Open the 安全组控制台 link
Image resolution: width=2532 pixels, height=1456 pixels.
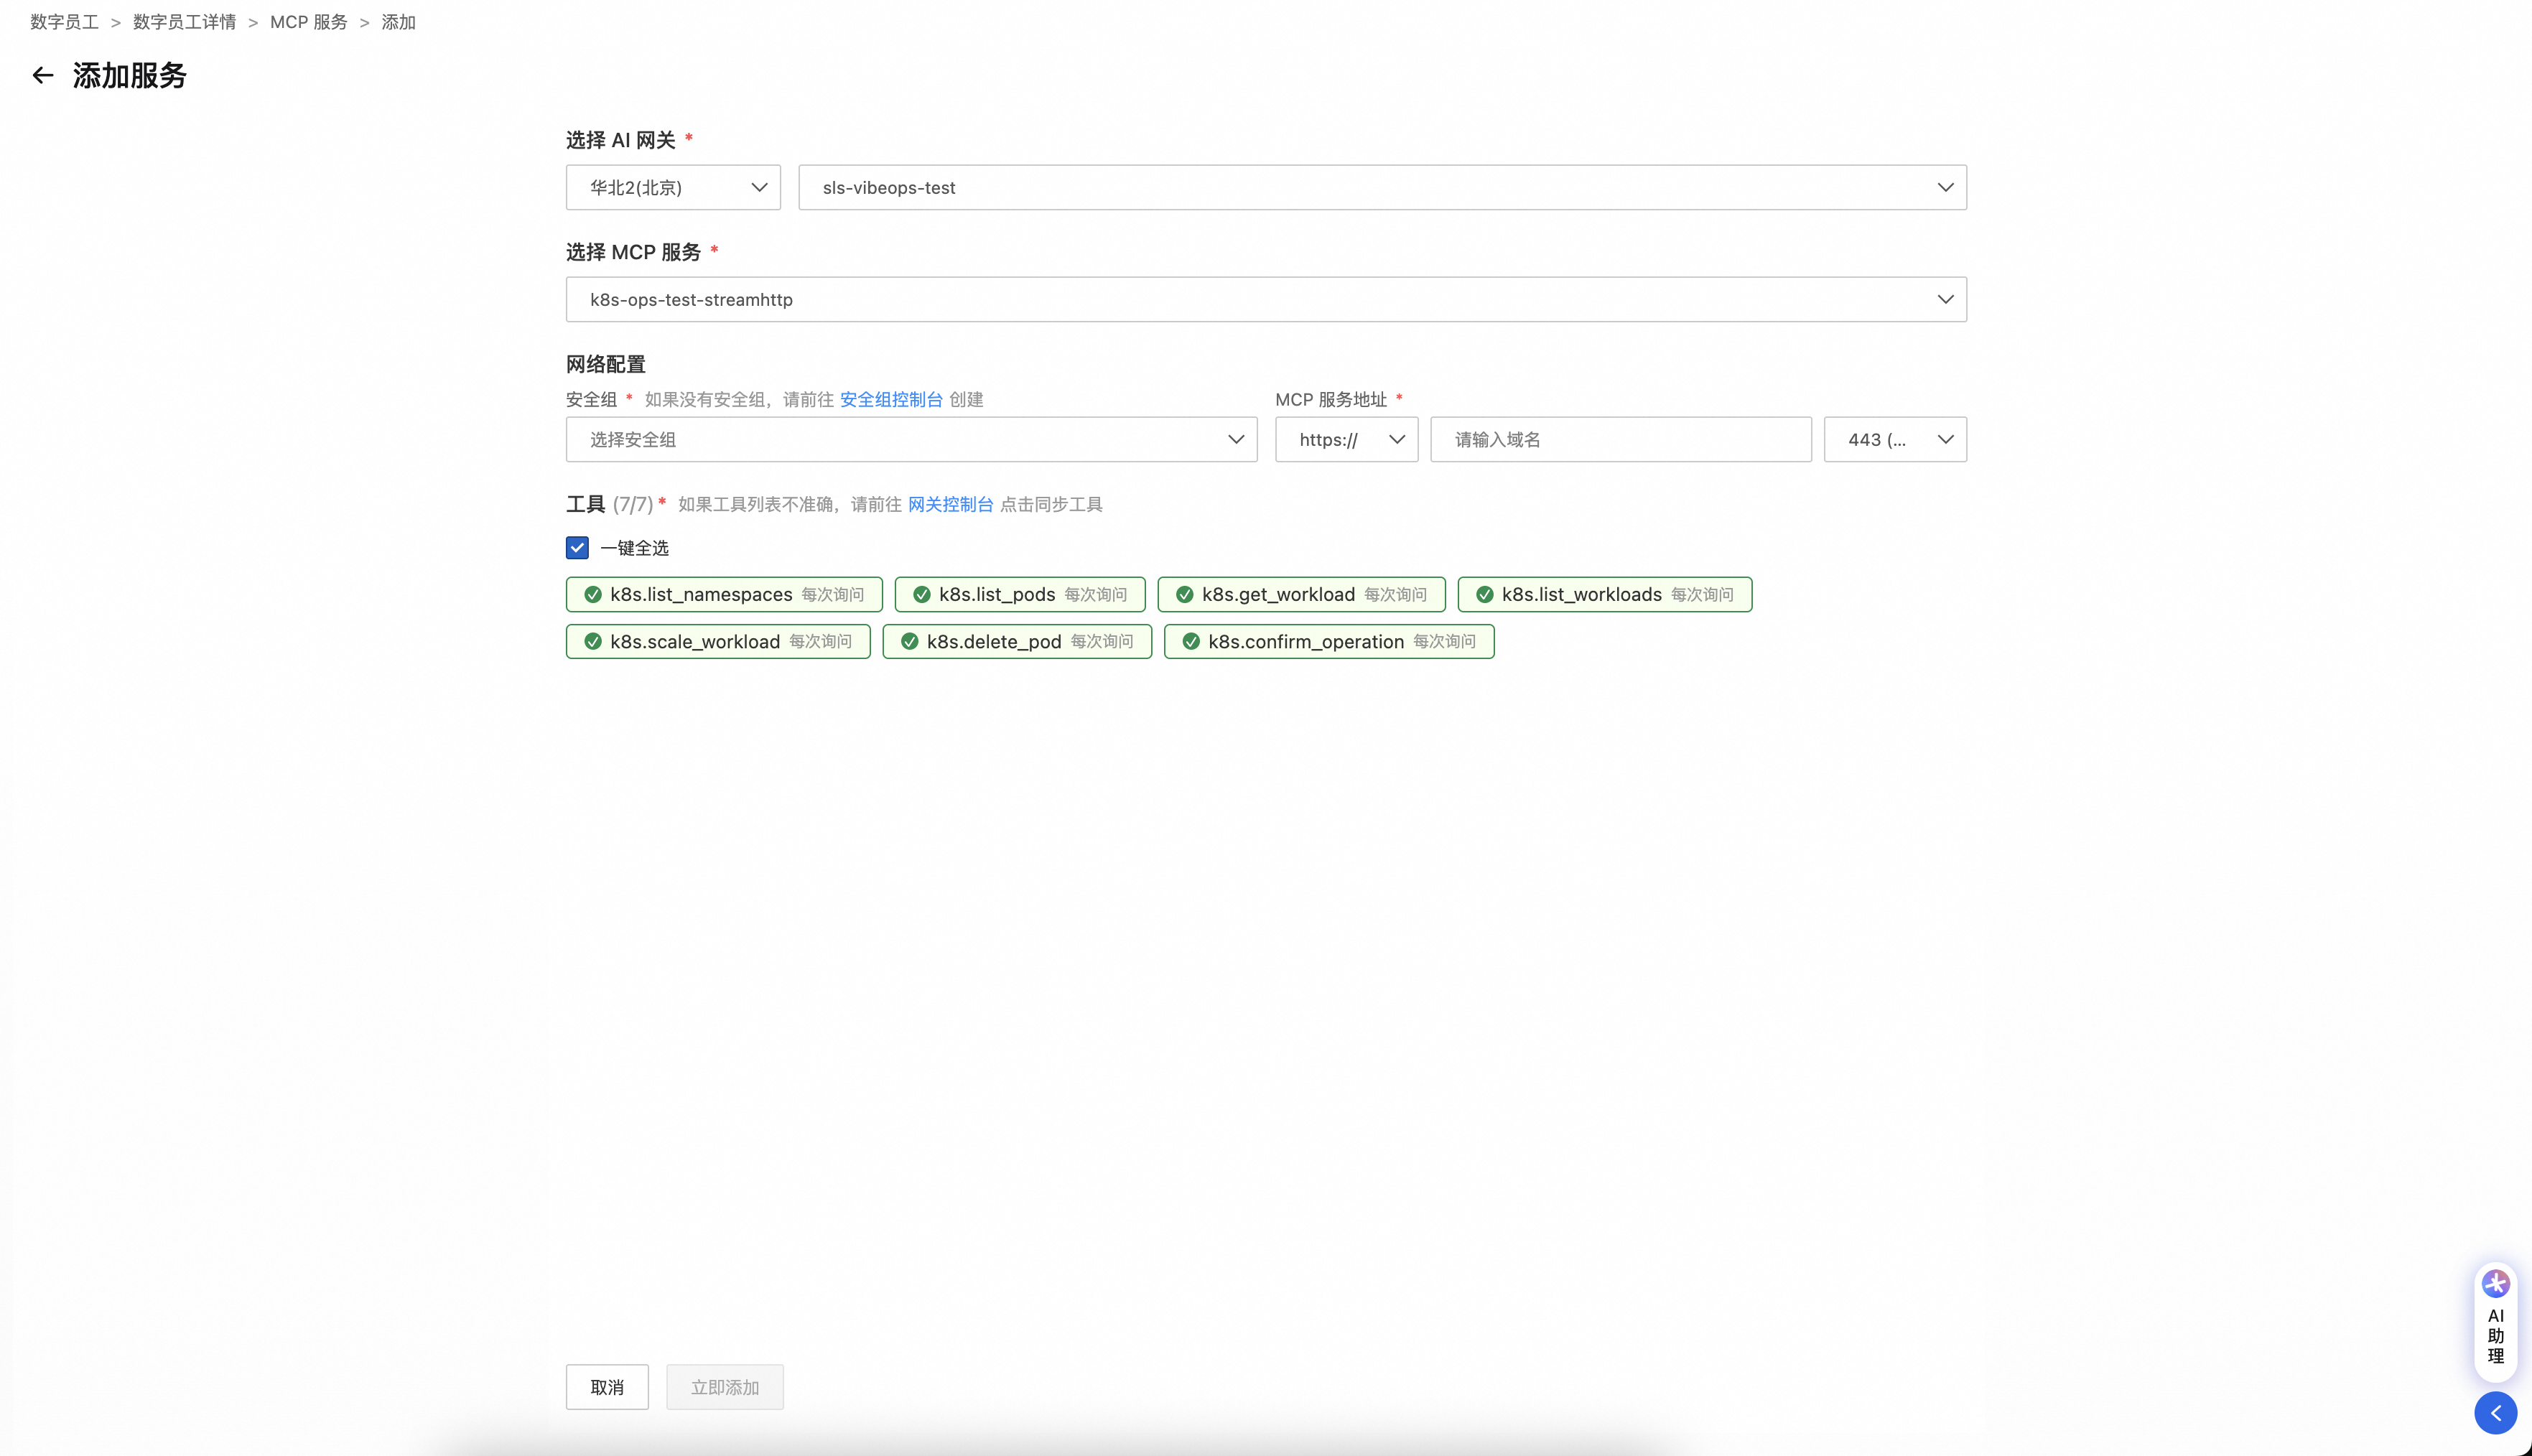point(890,400)
